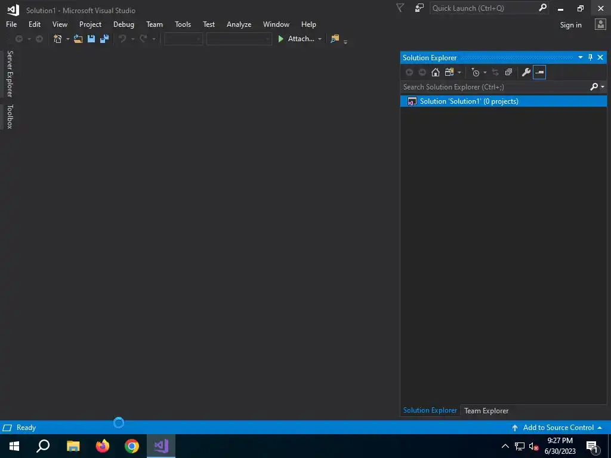
Task: Click the Redo arrow icon
Action: click(x=143, y=39)
